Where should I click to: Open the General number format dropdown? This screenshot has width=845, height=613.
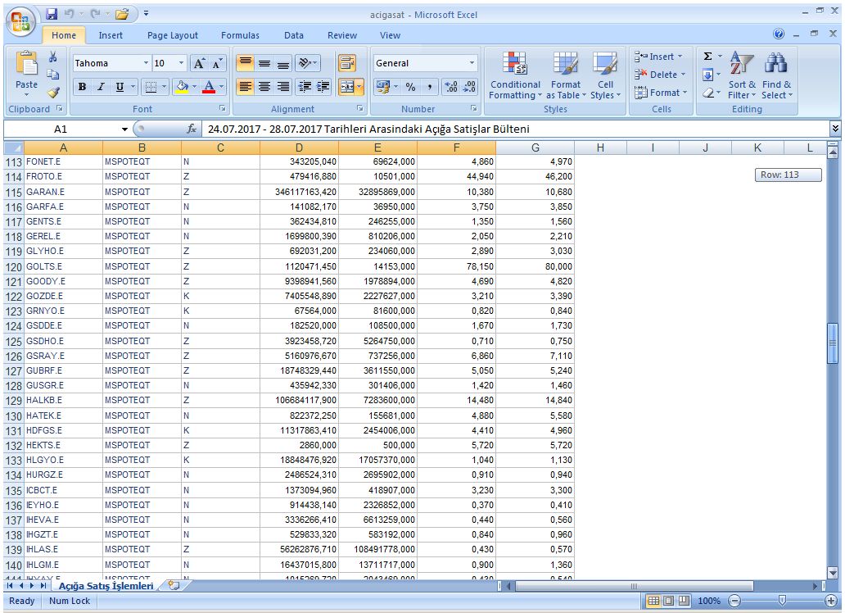pyautogui.click(x=472, y=63)
